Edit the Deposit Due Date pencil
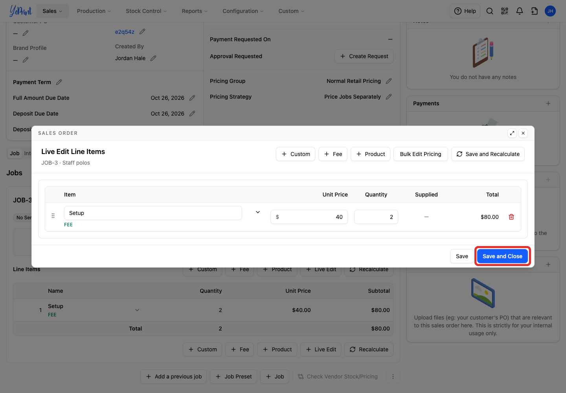 click(192, 114)
